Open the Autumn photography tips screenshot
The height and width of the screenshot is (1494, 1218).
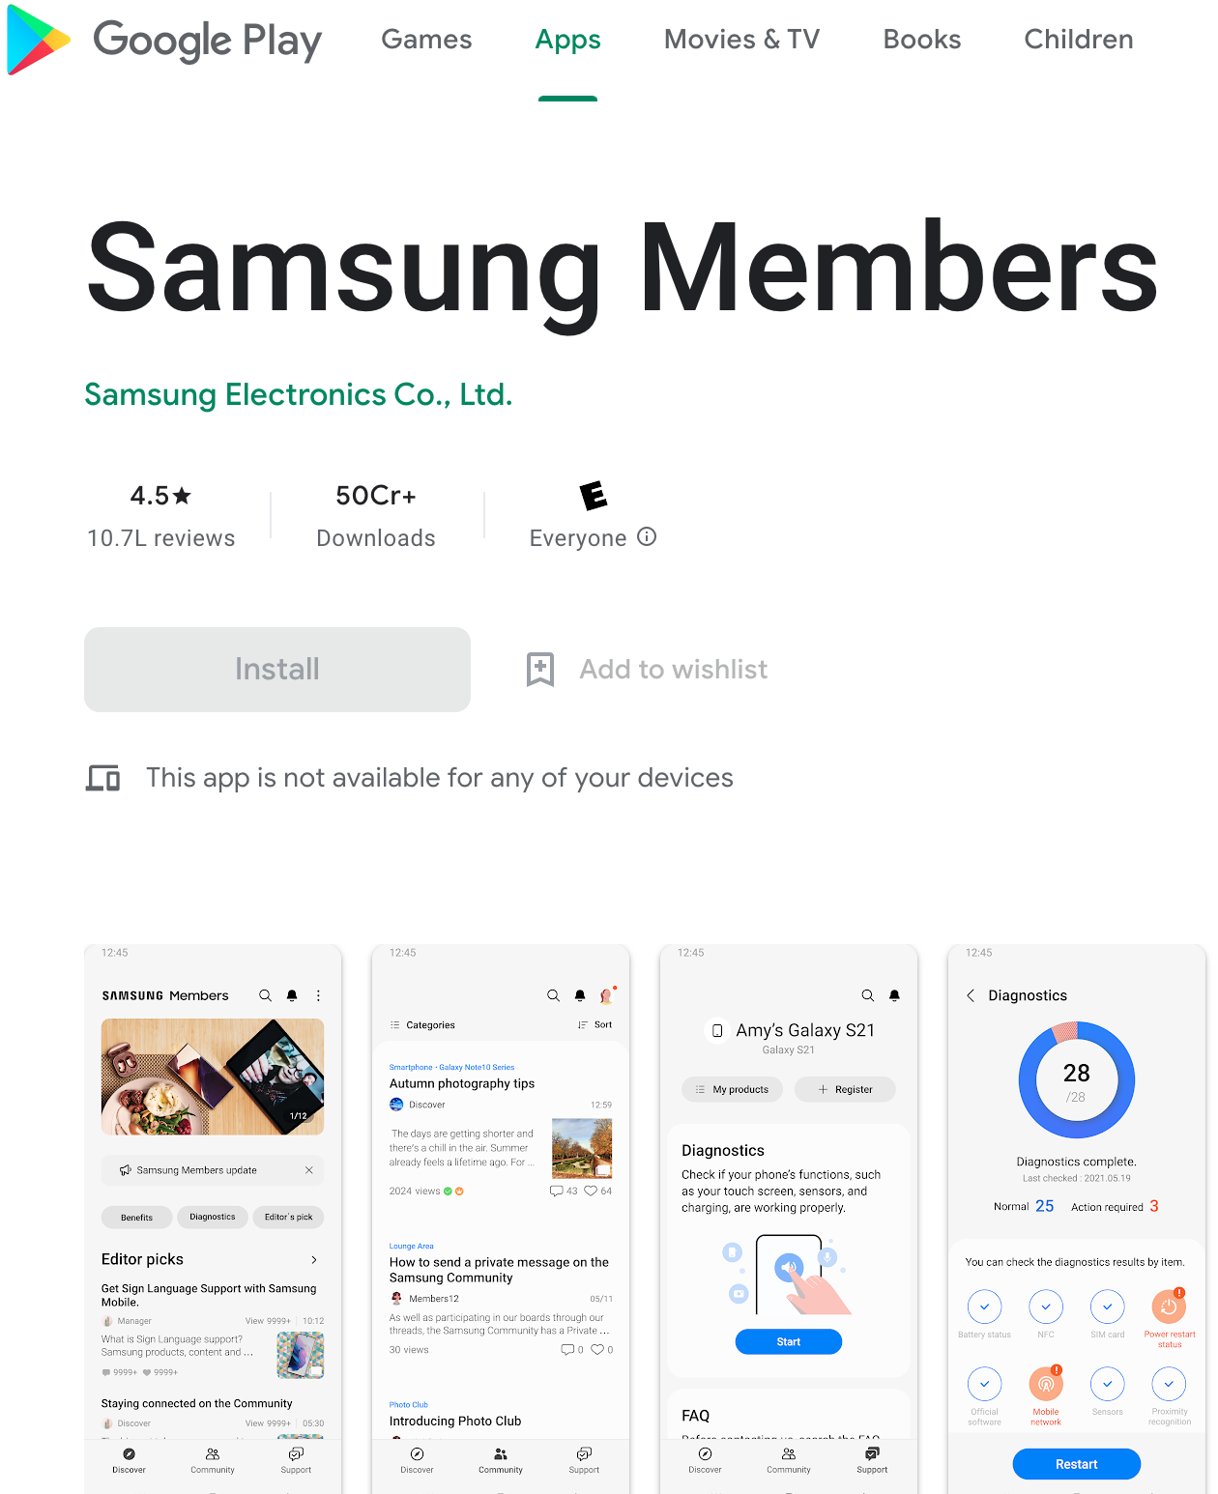point(501,1219)
